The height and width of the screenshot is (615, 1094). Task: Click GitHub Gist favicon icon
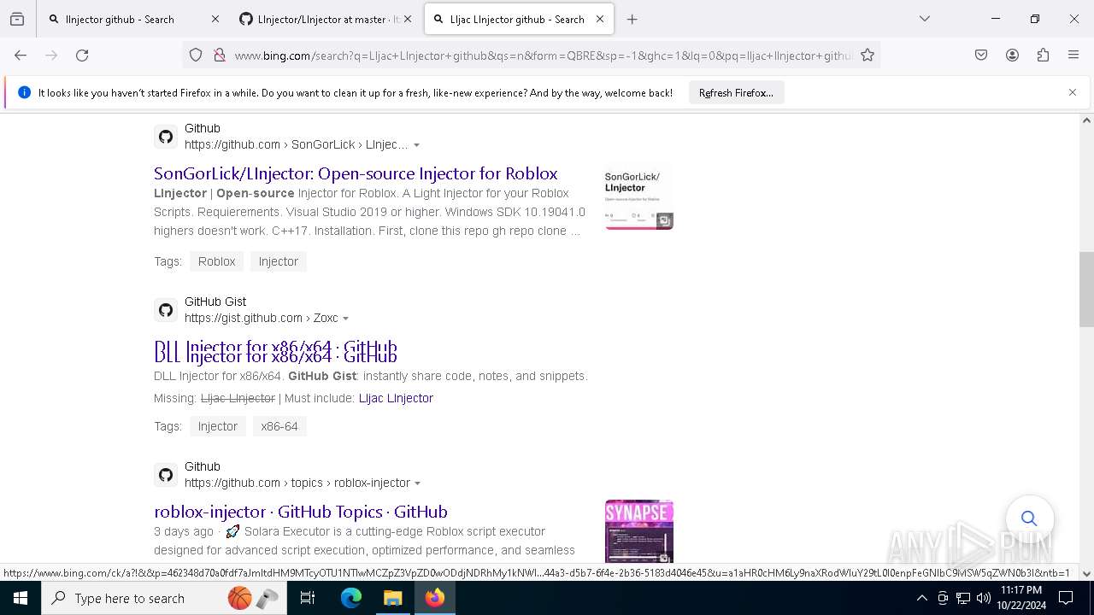(166, 310)
